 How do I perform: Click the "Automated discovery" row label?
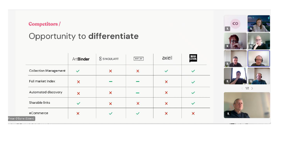[46, 92]
